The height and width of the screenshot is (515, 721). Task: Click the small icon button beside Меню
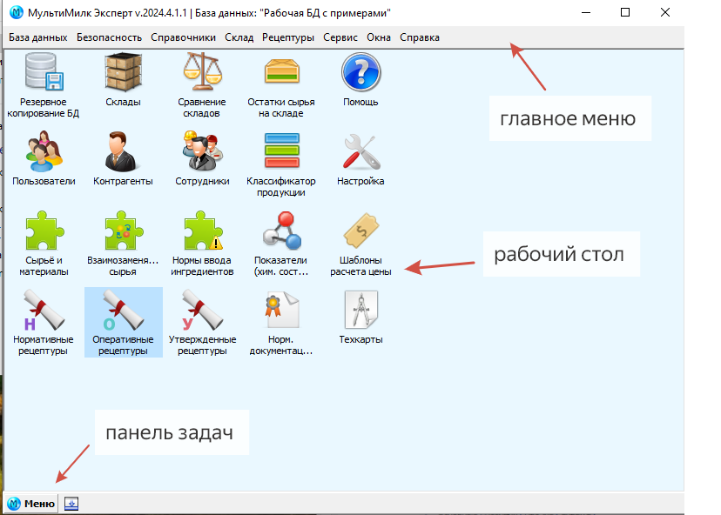(72, 503)
